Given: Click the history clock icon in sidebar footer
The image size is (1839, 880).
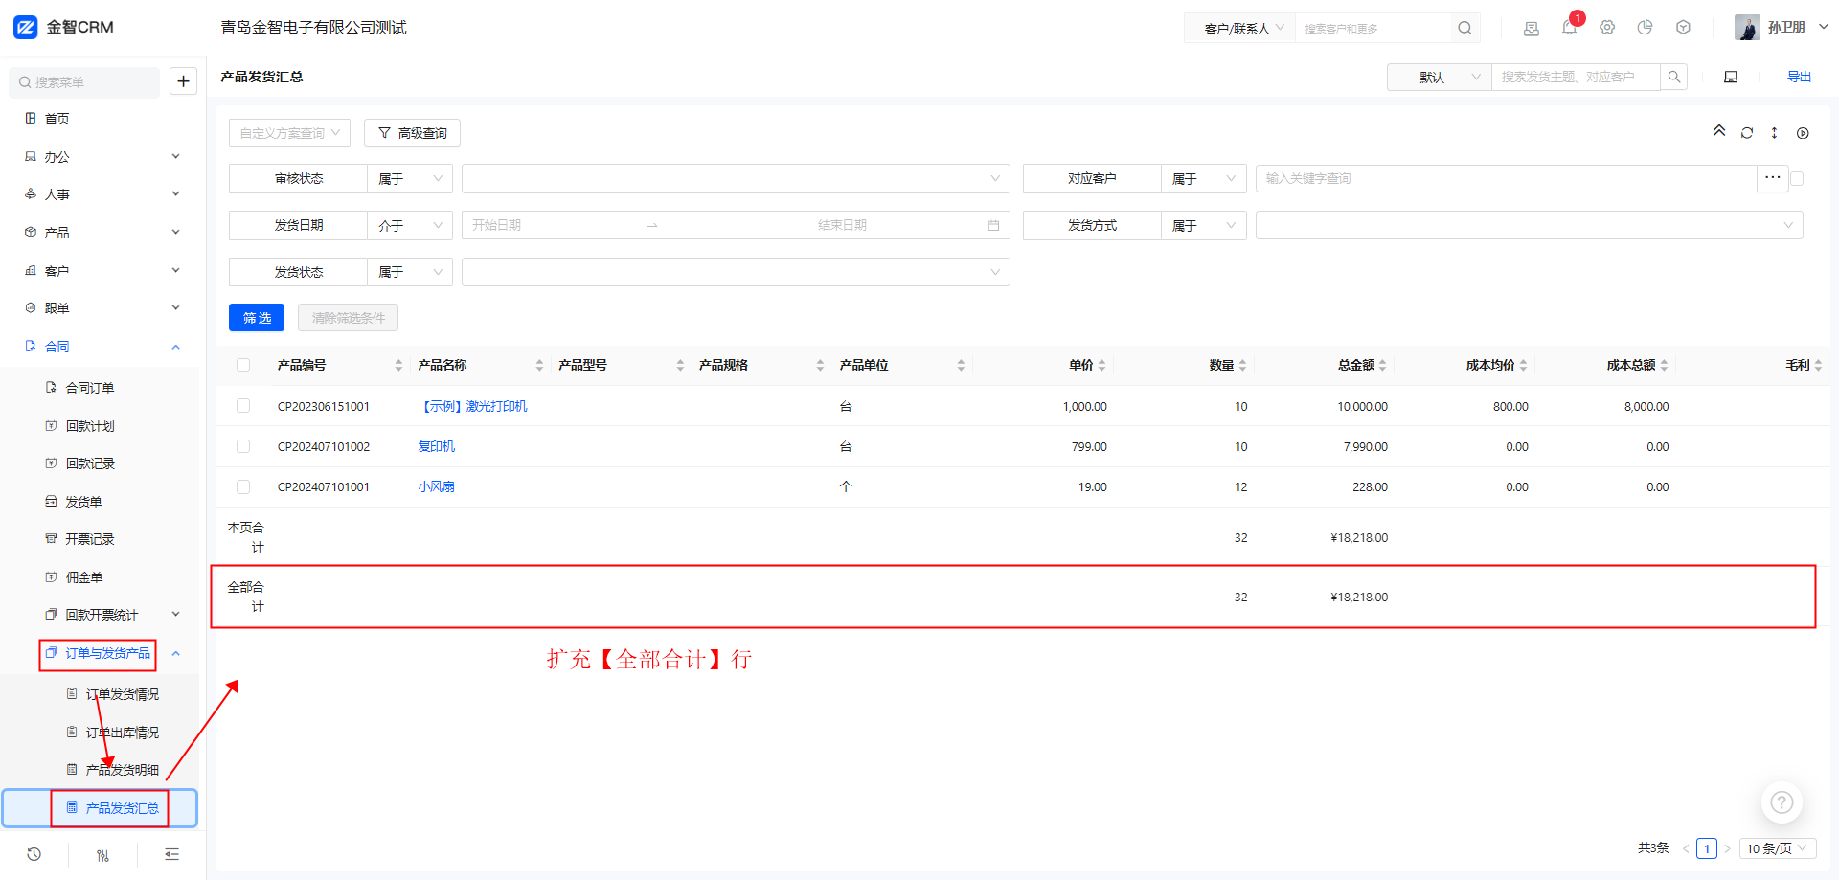Looking at the screenshot, I should click(x=34, y=854).
